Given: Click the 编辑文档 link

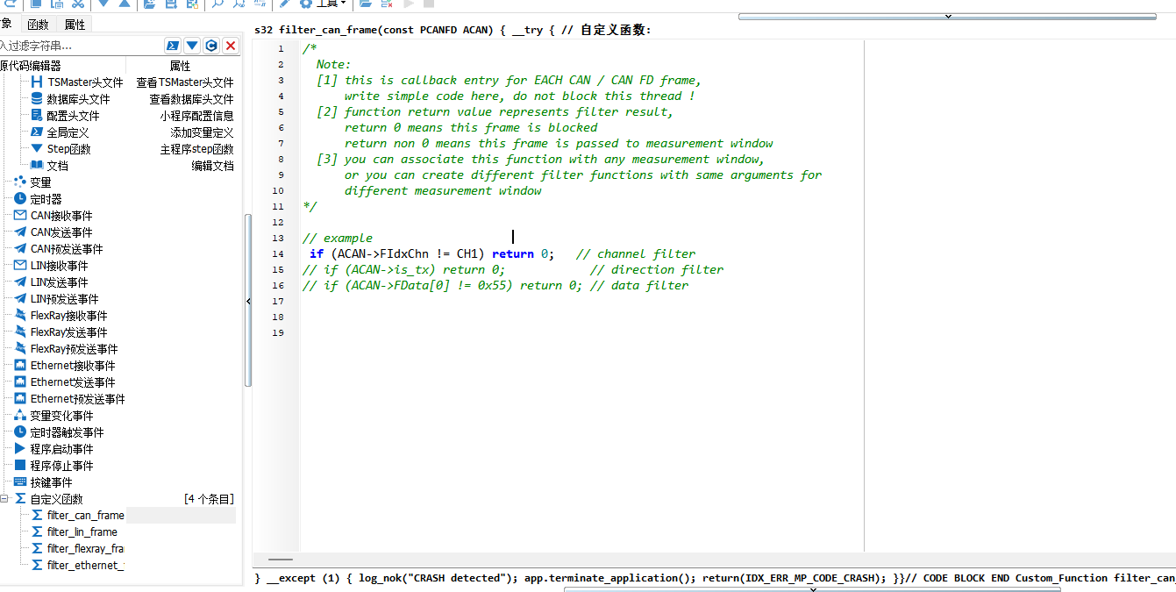Looking at the screenshot, I should [x=213, y=166].
